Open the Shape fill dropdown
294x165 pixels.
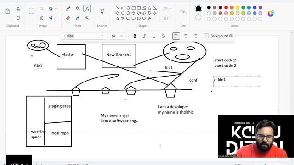(x=167, y=18)
